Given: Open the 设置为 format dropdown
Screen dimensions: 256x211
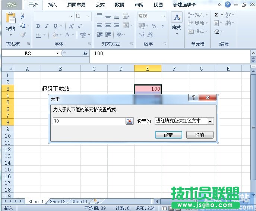Looking at the screenshot, I should (210, 121).
